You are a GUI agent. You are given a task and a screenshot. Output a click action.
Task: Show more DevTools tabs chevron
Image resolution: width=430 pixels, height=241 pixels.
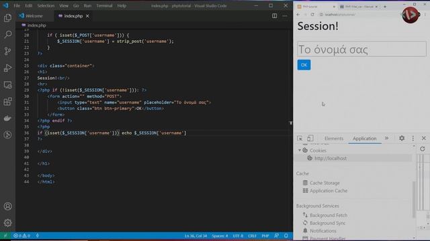(x=387, y=139)
